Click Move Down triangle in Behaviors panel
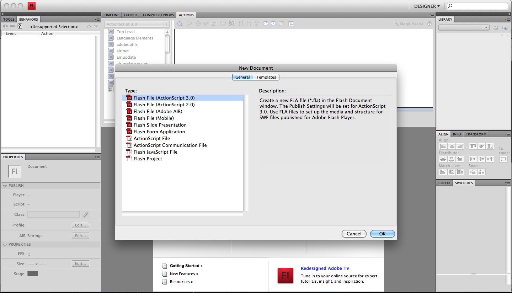The height and width of the screenshot is (293, 512). [x=96, y=26]
